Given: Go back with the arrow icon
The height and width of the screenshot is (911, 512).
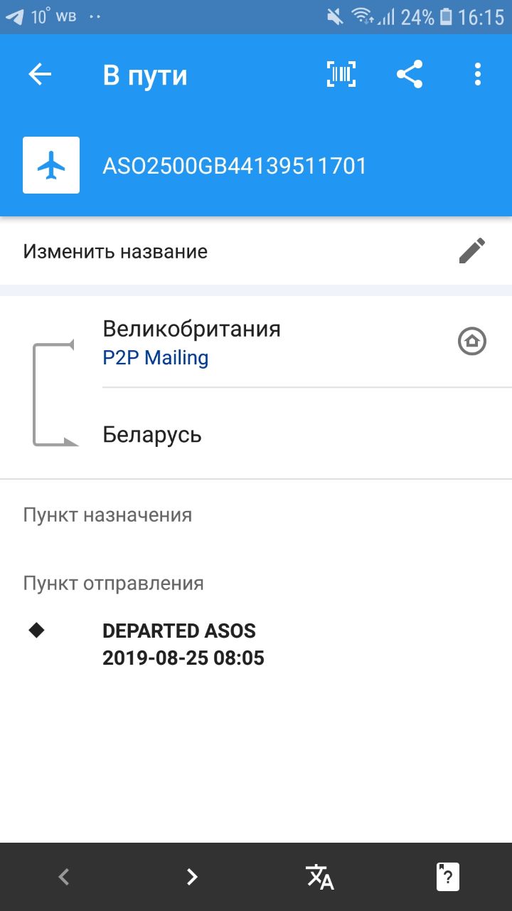Looking at the screenshot, I should [x=40, y=74].
